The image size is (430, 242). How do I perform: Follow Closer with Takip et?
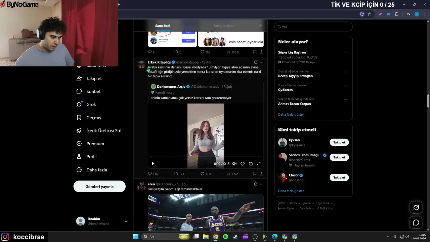click(x=339, y=177)
